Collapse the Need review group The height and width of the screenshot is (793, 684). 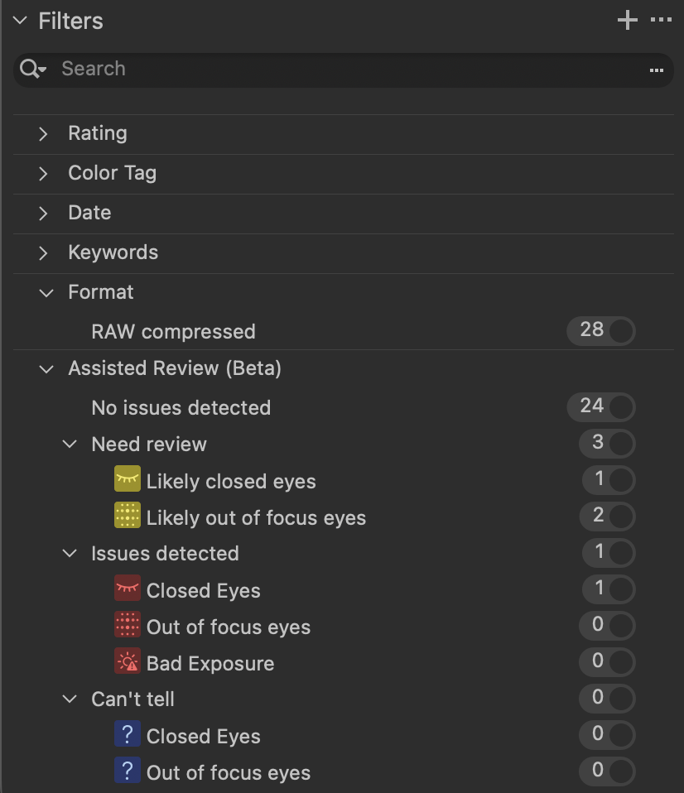(70, 444)
